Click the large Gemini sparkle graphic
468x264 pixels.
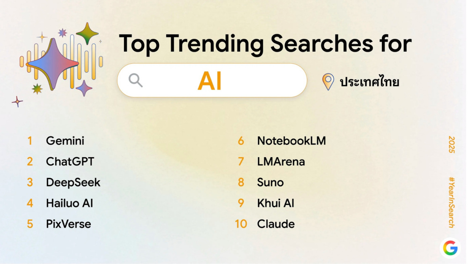tap(52, 63)
